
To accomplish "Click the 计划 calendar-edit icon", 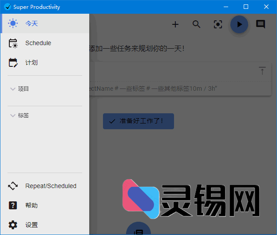I will [13, 62].
